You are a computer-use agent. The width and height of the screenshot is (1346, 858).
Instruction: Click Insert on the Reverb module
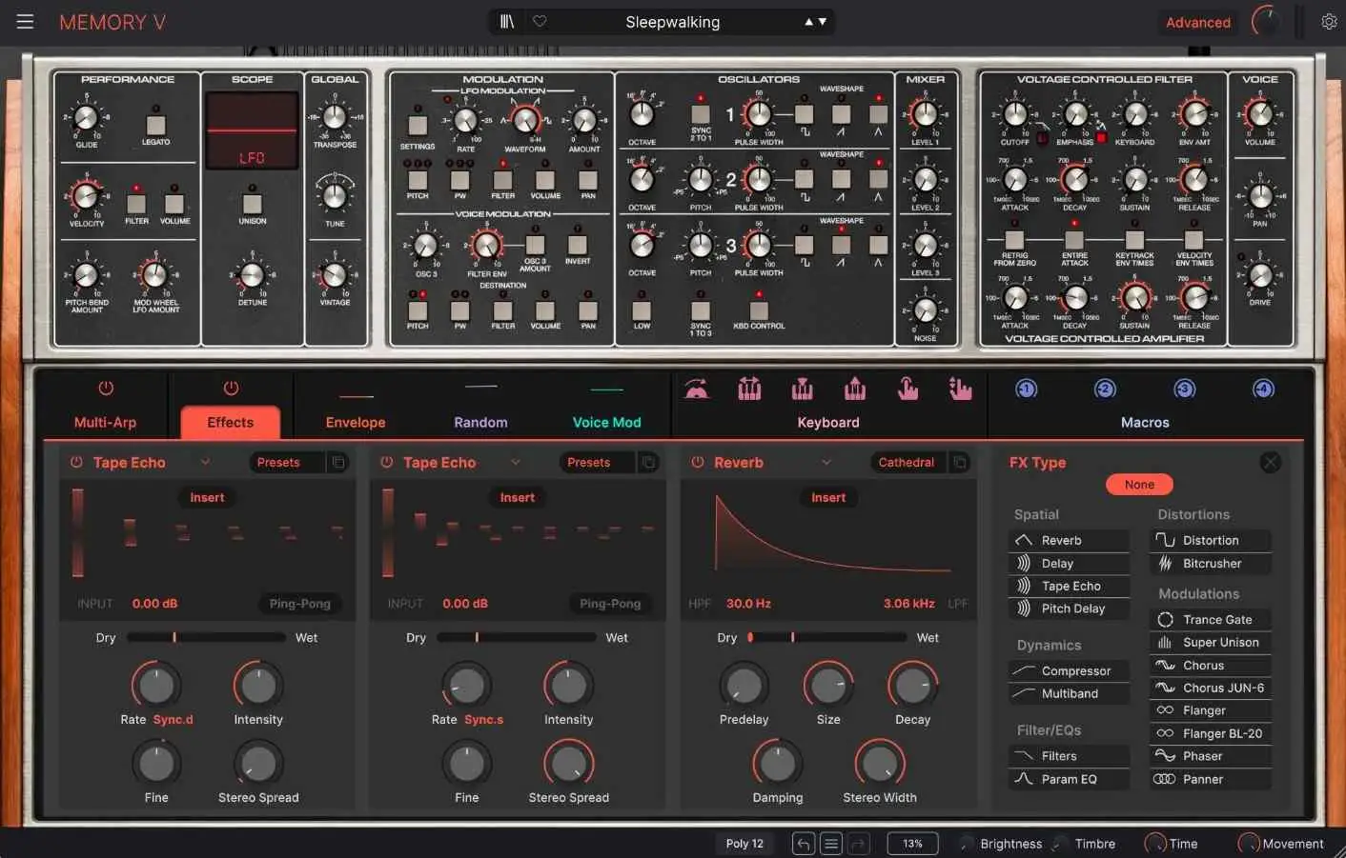tap(828, 497)
